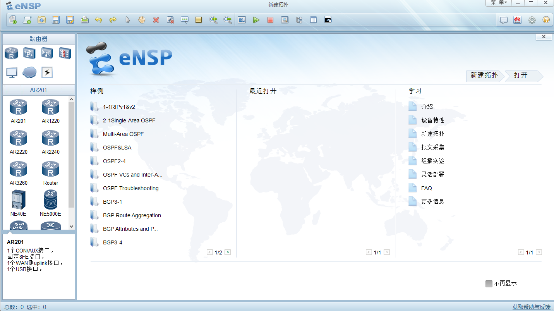Select the delete (red X) toolbar icon

pos(156,20)
